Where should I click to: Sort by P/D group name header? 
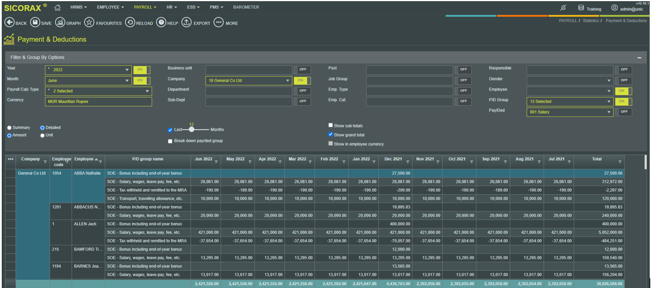(x=147, y=159)
